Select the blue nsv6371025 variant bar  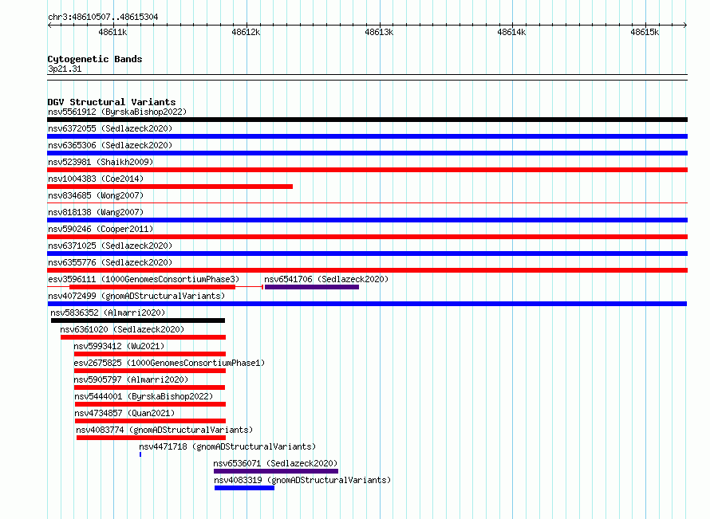coord(367,254)
